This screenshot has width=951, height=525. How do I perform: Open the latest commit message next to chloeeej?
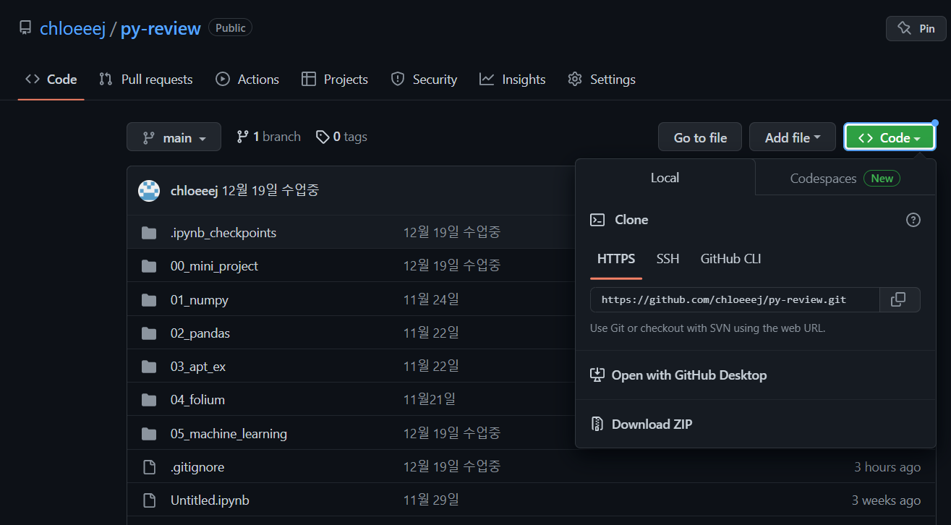coord(270,191)
